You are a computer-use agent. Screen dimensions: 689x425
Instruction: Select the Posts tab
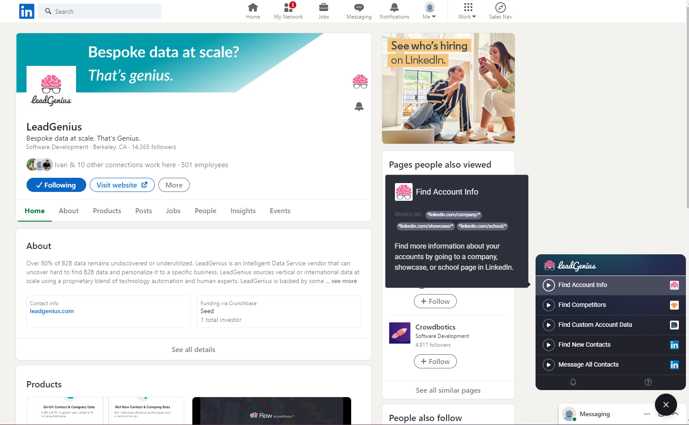point(144,211)
